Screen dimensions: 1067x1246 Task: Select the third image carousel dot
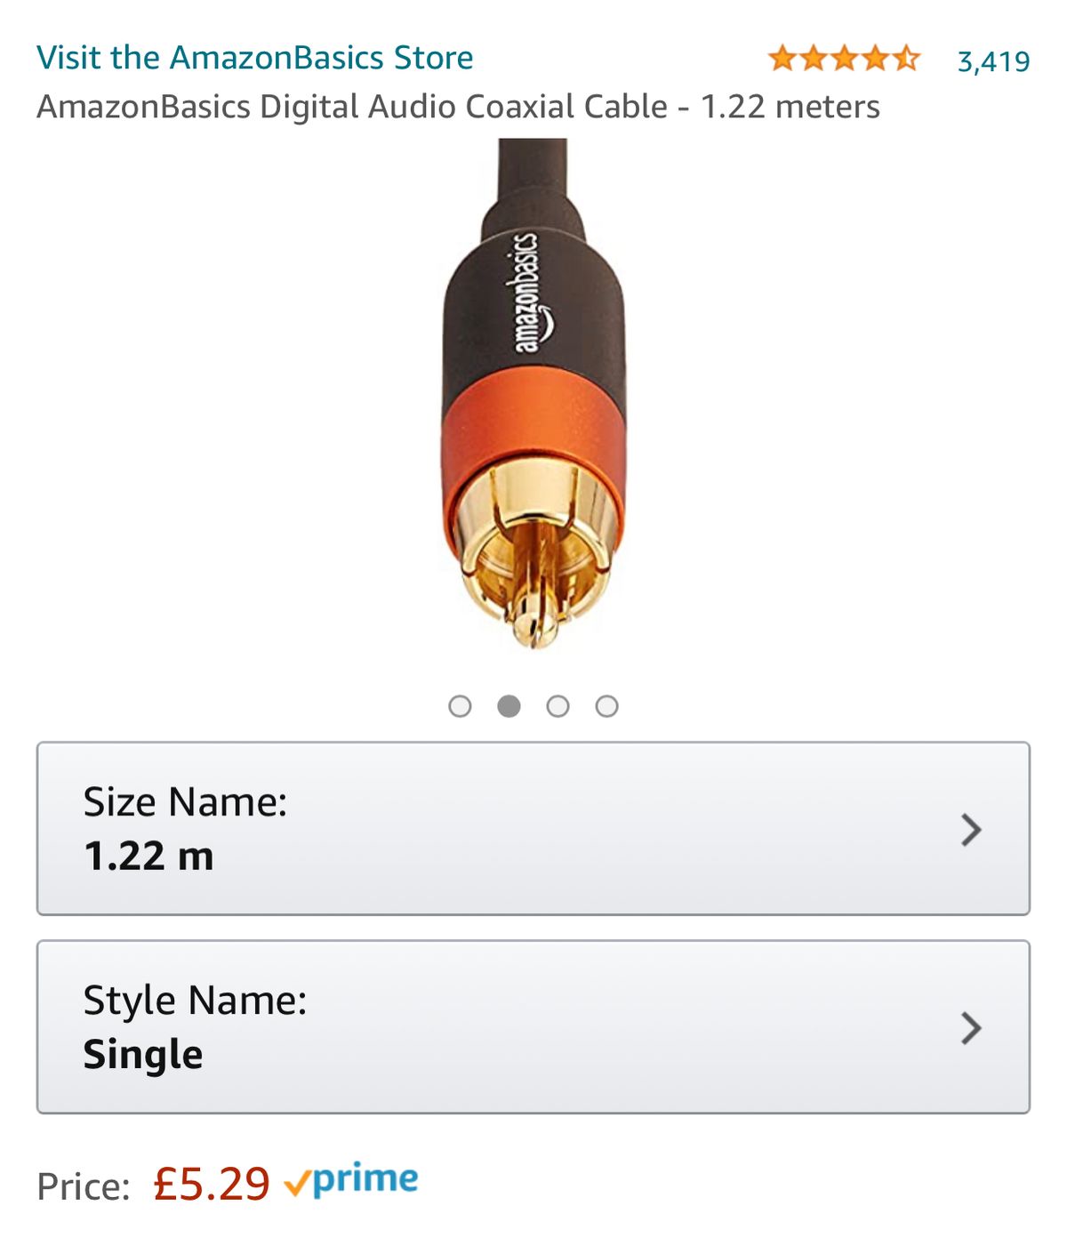pos(558,706)
